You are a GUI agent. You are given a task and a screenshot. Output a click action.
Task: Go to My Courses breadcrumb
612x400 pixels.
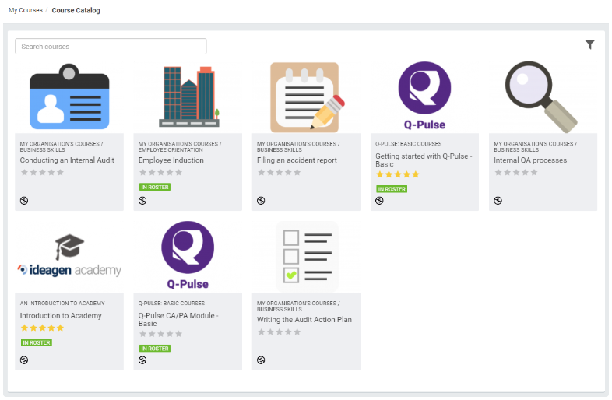pos(26,10)
